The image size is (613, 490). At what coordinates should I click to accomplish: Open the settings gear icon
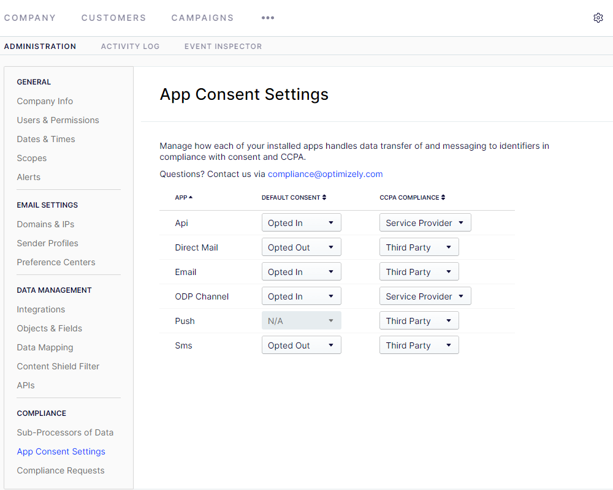[x=598, y=18]
